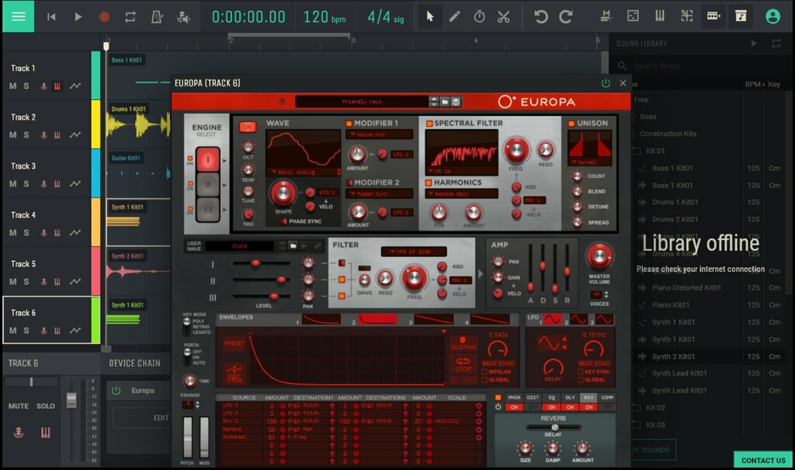Switch to the EQ effect tab
Image resolution: width=795 pixels, height=470 pixels.
(552, 398)
